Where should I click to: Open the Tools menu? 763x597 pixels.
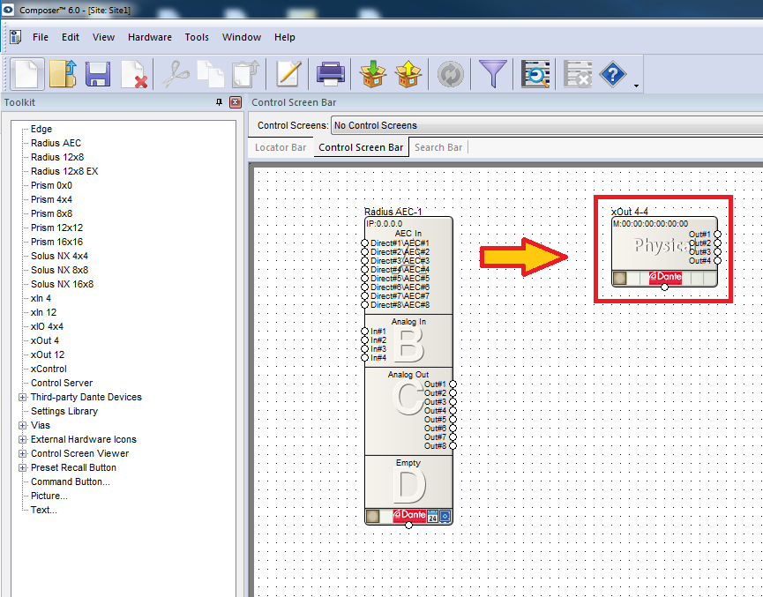(197, 37)
